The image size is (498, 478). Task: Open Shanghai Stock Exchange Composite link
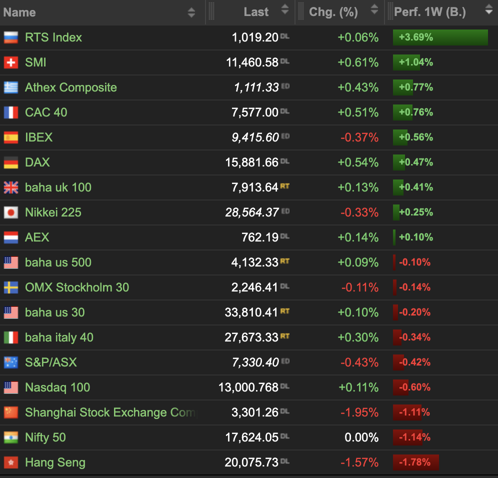[x=110, y=412]
